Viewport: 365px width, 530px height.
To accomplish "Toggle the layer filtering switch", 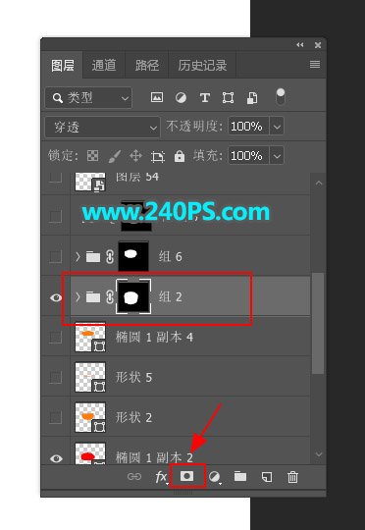I will tap(281, 97).
